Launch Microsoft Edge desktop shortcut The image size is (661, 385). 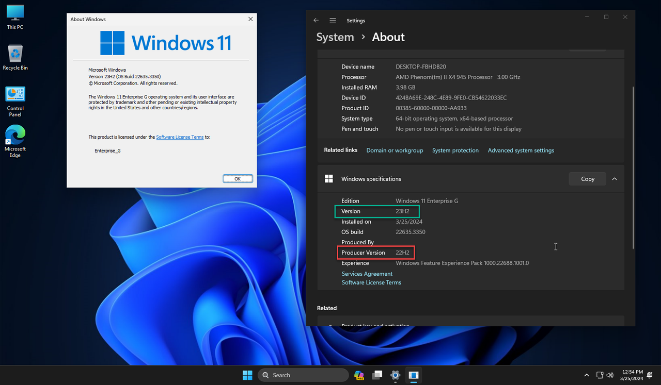[15, 142]
